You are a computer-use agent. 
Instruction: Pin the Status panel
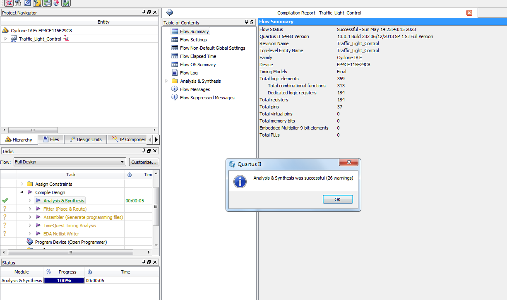144,262
